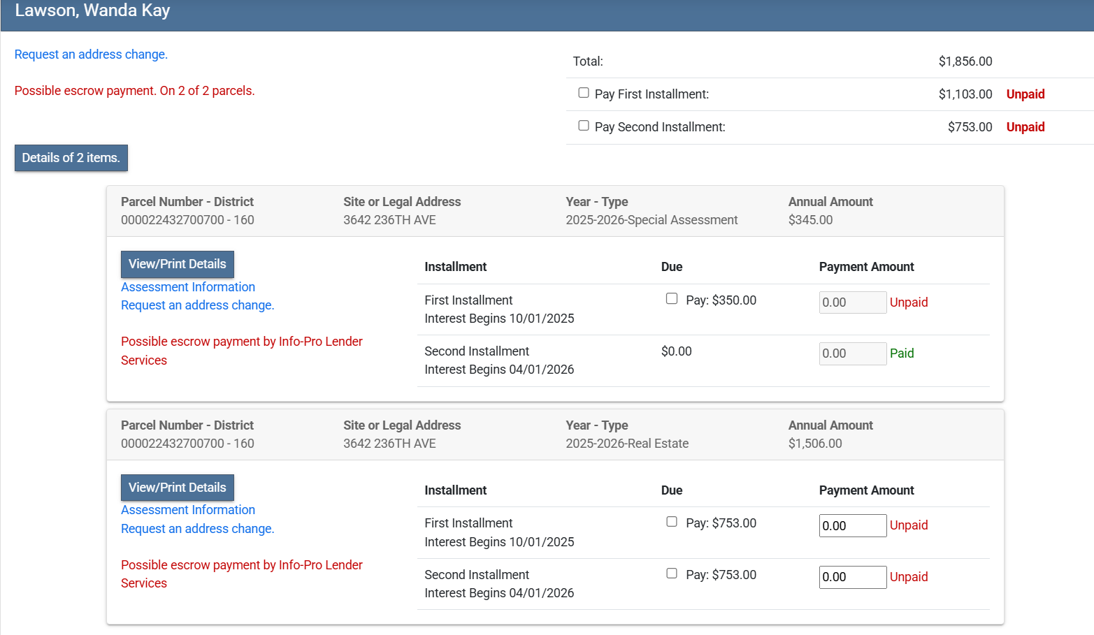This screenshot has height=635, width=1094.
Task: Click the Details of 2 items button
Action: pyautogui.click(x=71, y=158)
